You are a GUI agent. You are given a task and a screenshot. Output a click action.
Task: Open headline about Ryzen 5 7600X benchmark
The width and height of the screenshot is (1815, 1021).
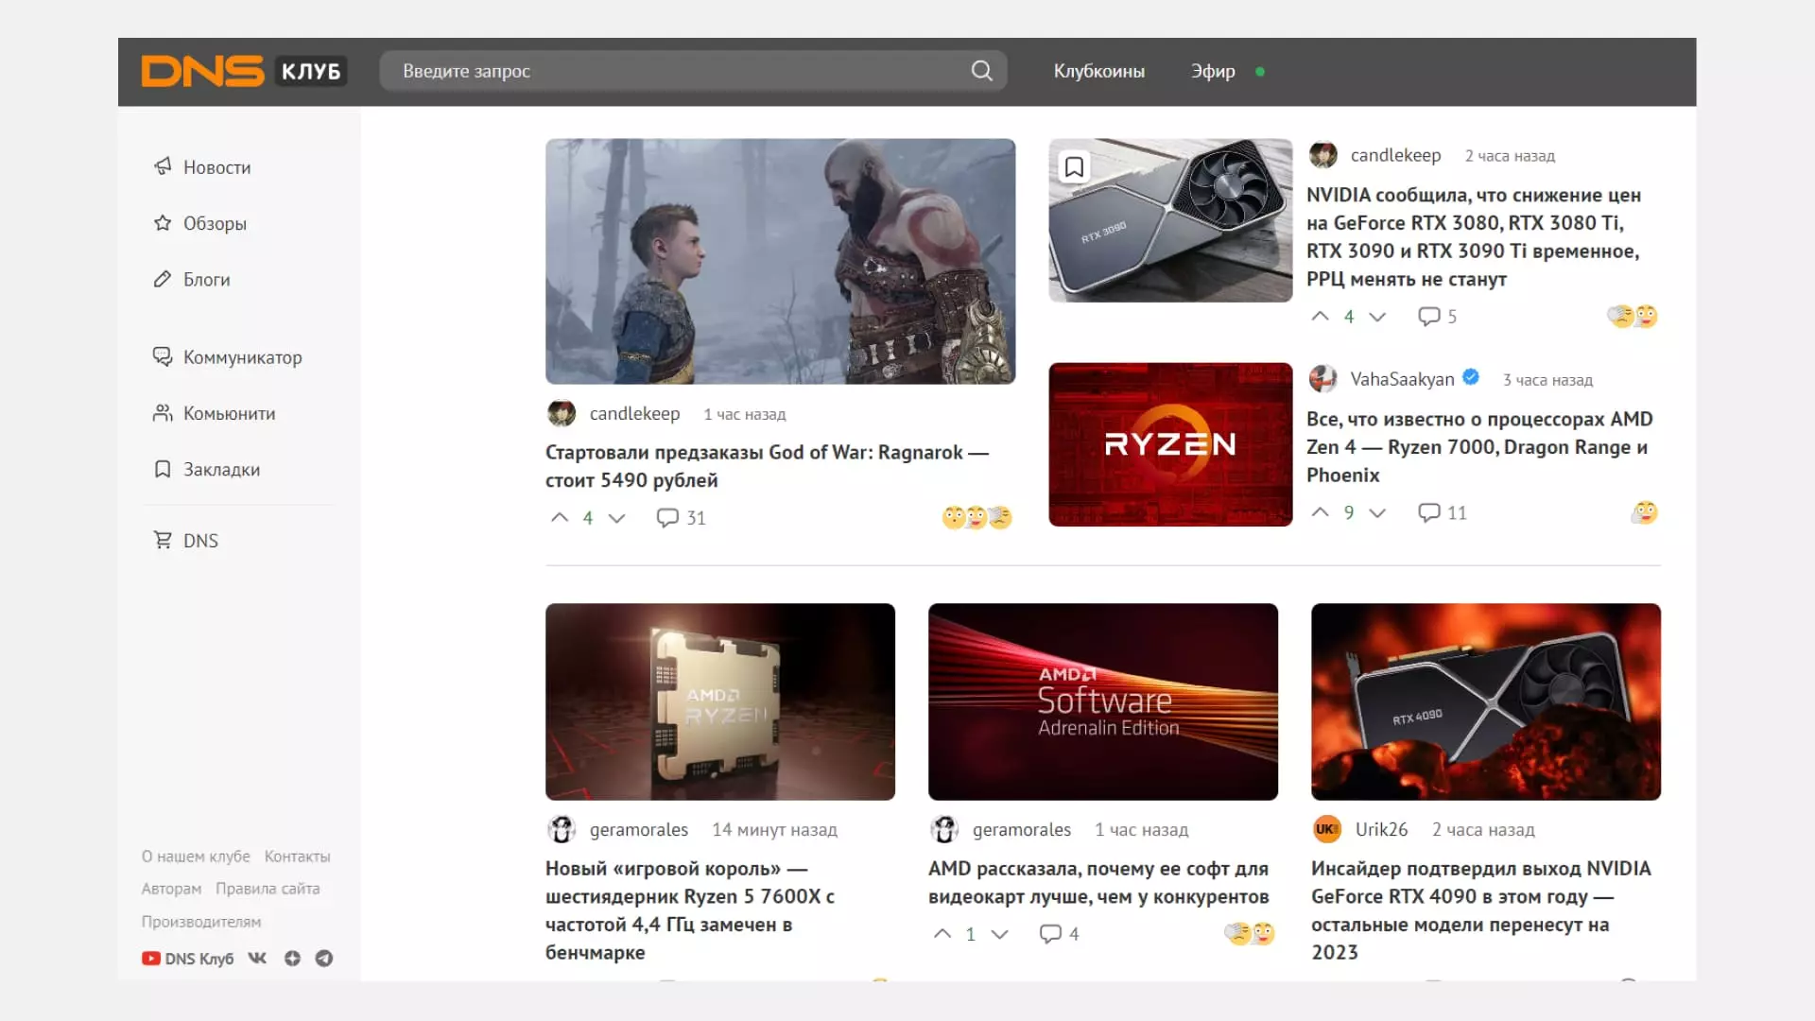coord(690,909)
